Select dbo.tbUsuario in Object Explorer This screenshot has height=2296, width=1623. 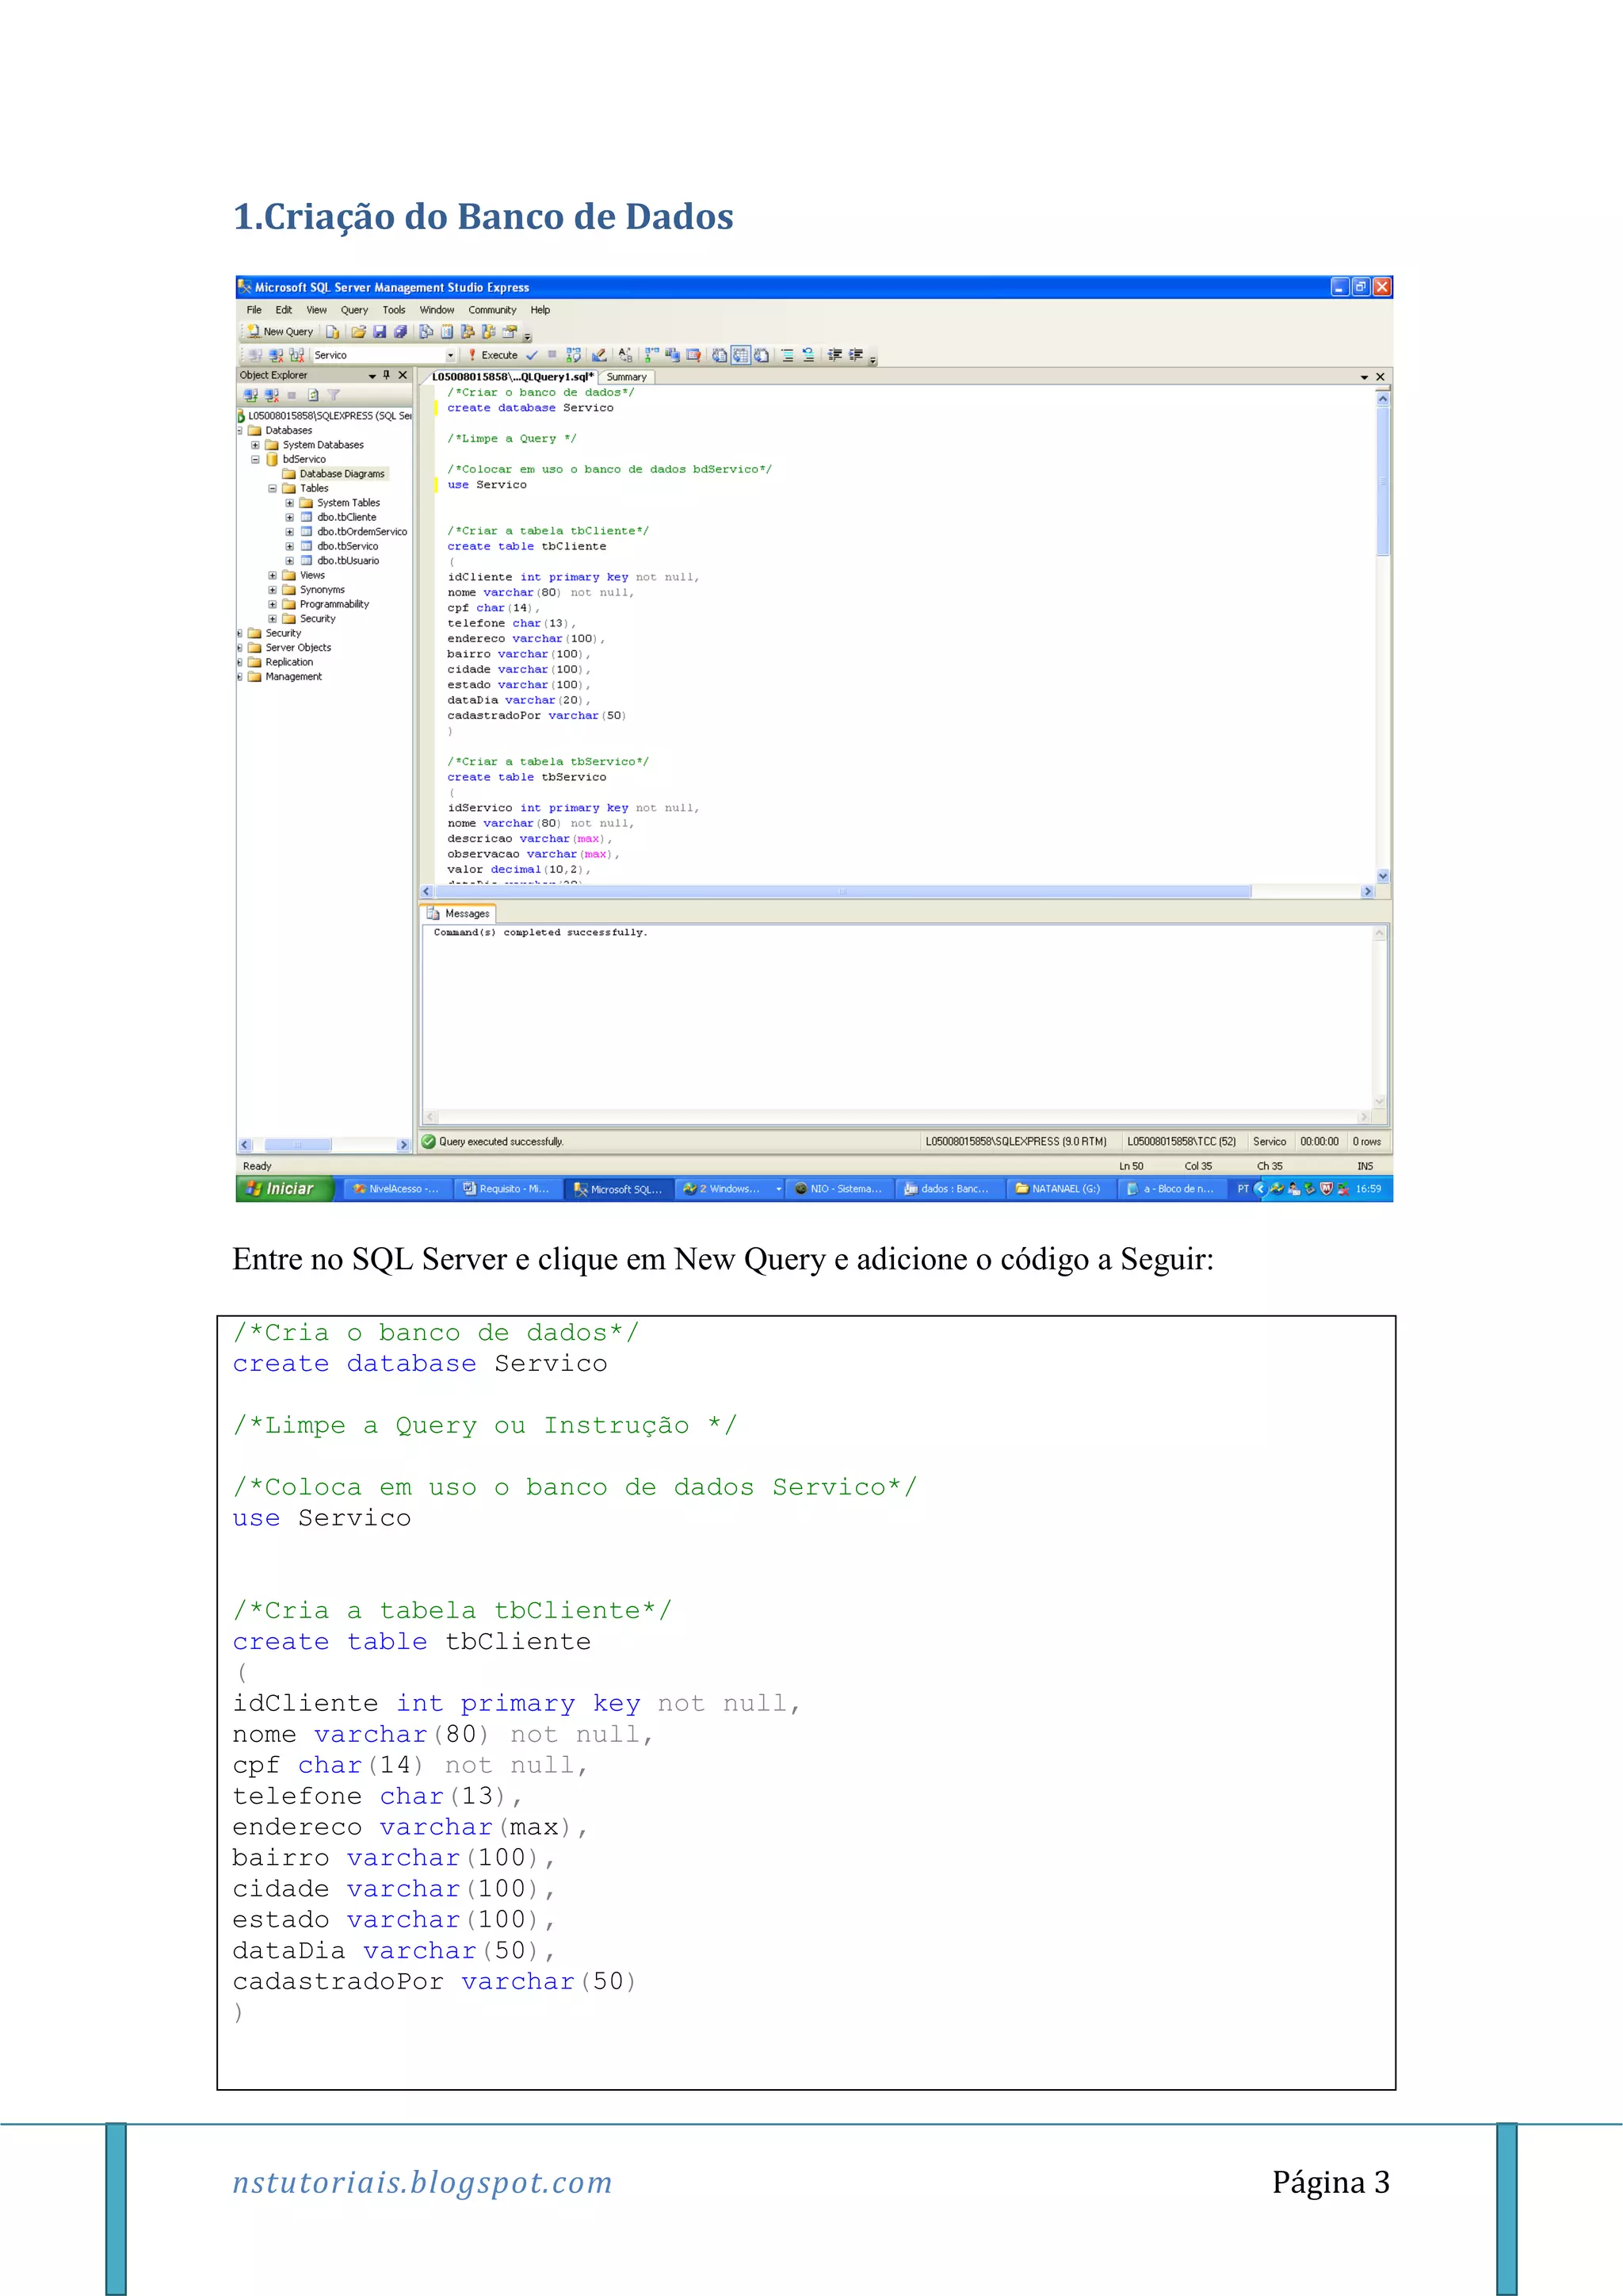click(348, 561)
